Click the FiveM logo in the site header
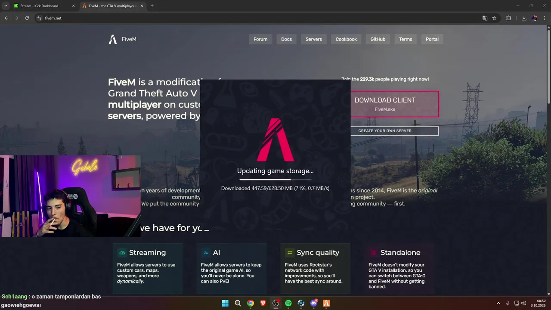The height and width of the screenshot is (310, 551). [122, 39]
